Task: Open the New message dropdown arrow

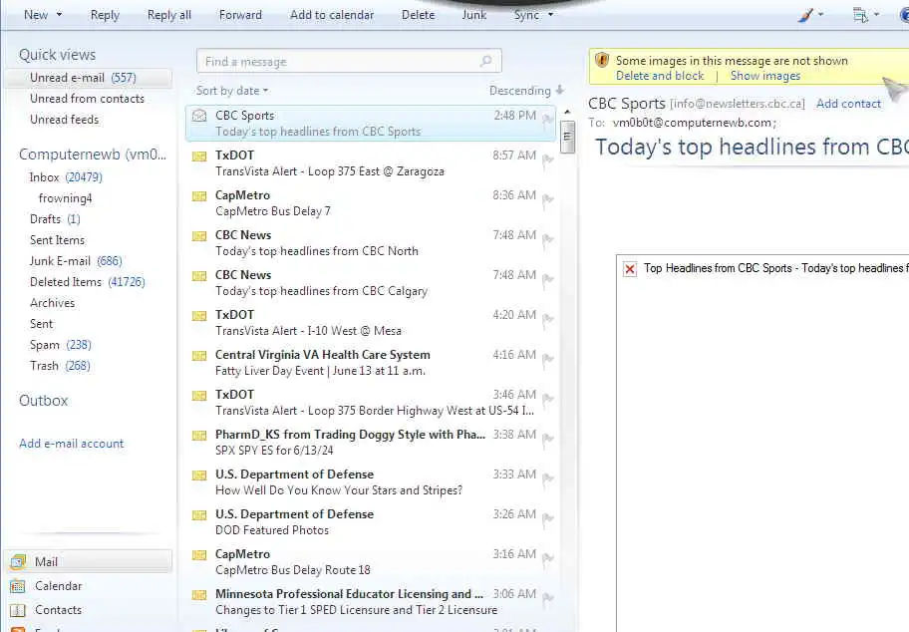Action: click(x=59, y=15)
